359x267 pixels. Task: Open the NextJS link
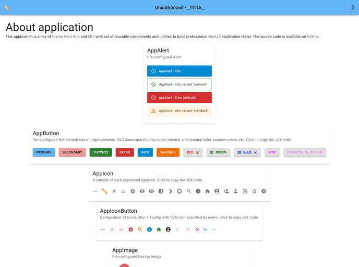[x=214, y=37]
